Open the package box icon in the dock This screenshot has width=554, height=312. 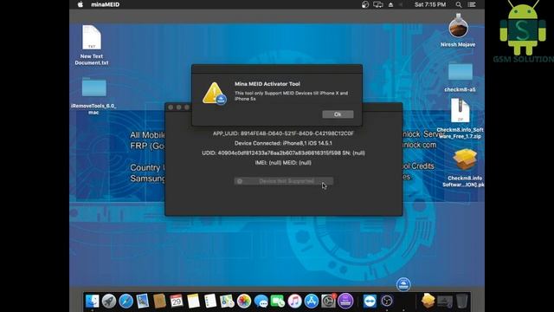(x=428, y=301)
